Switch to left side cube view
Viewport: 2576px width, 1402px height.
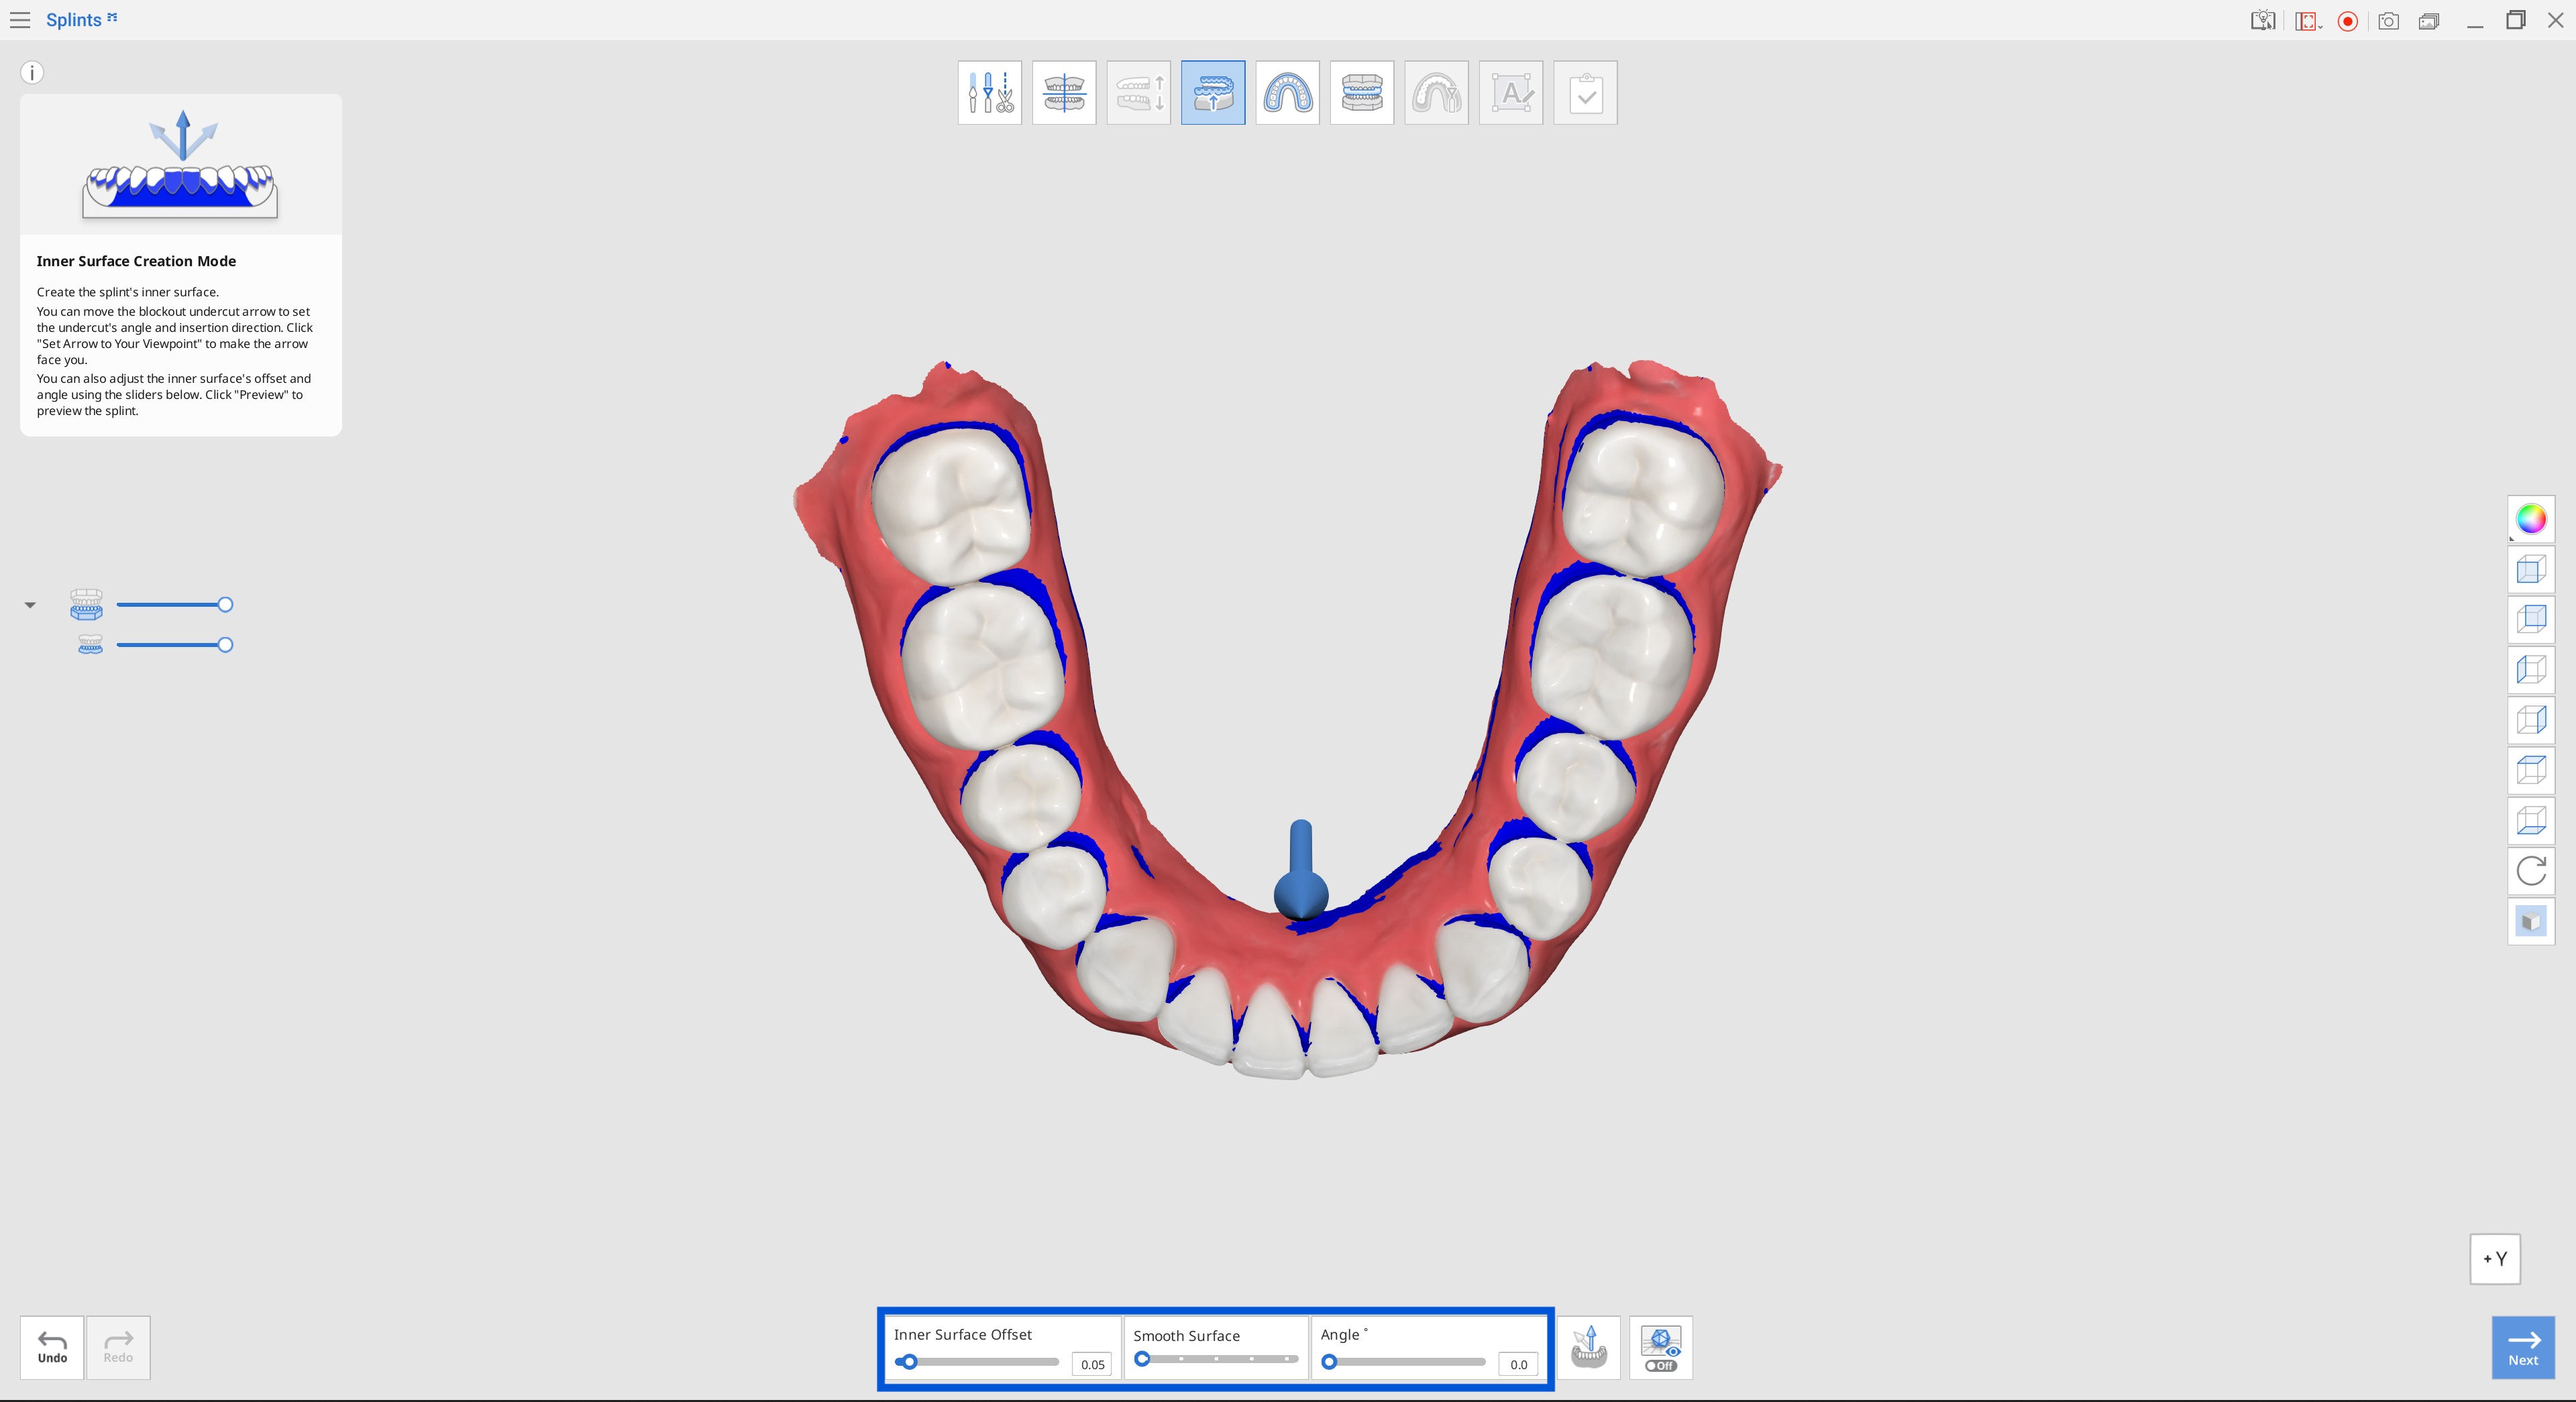[x=2530, y=670]
